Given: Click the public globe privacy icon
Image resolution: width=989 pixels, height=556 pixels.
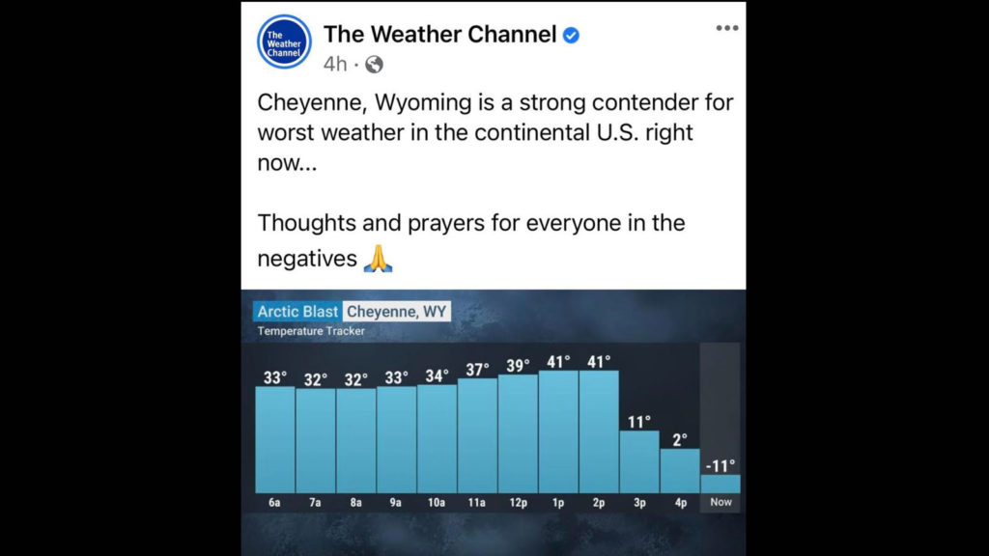Looking at the screenshot, I should coord(374,65).
